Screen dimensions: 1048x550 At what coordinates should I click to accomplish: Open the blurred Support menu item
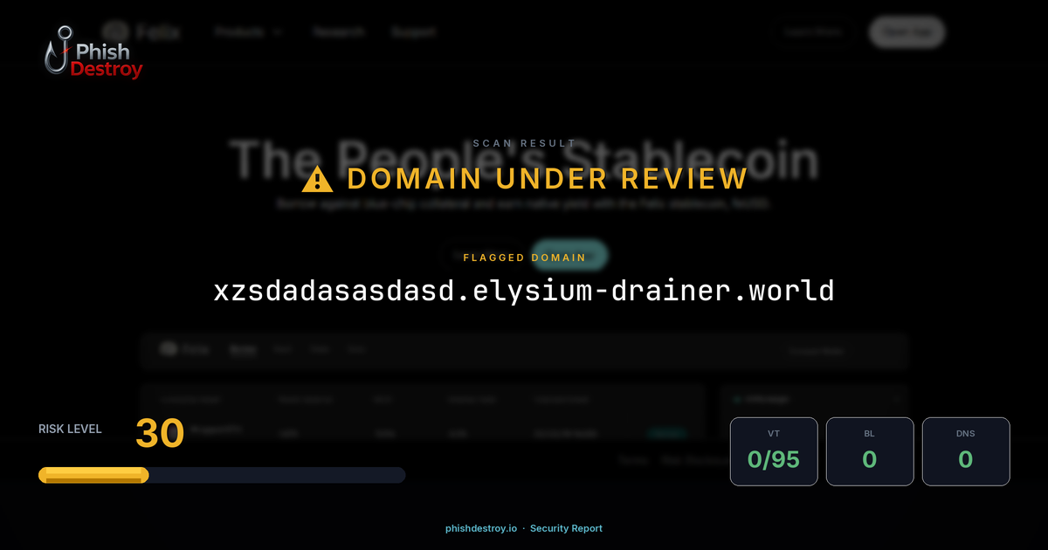click(x=413, y=32)
